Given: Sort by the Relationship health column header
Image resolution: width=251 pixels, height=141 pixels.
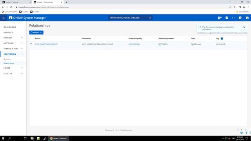Looking at the screenshot, I should tap(166, 38).
